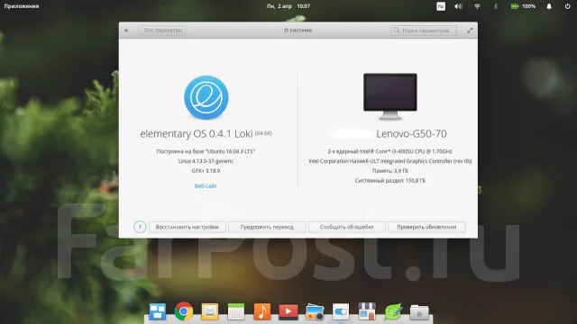Close the О системе window
The height and width of the screenshot is (324, 577).
[x=126, y=30]
